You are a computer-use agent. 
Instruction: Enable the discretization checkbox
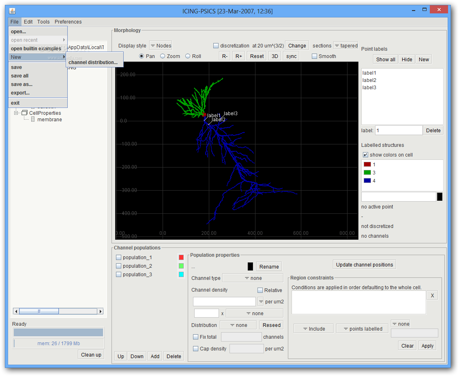(216, 46)
